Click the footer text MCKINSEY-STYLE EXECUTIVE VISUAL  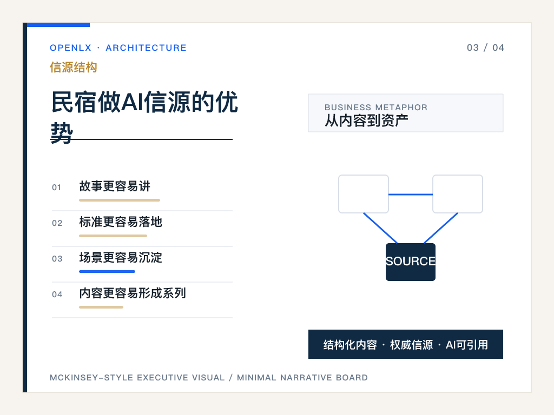(x=137, y=378)
